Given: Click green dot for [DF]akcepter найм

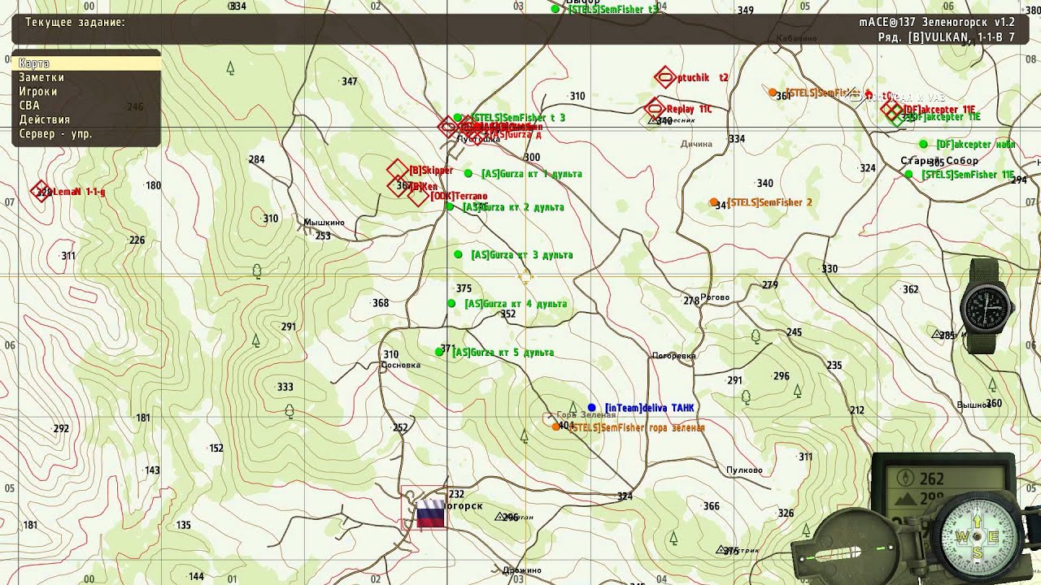Looking at the screenshot, I should tap(924, 144).
